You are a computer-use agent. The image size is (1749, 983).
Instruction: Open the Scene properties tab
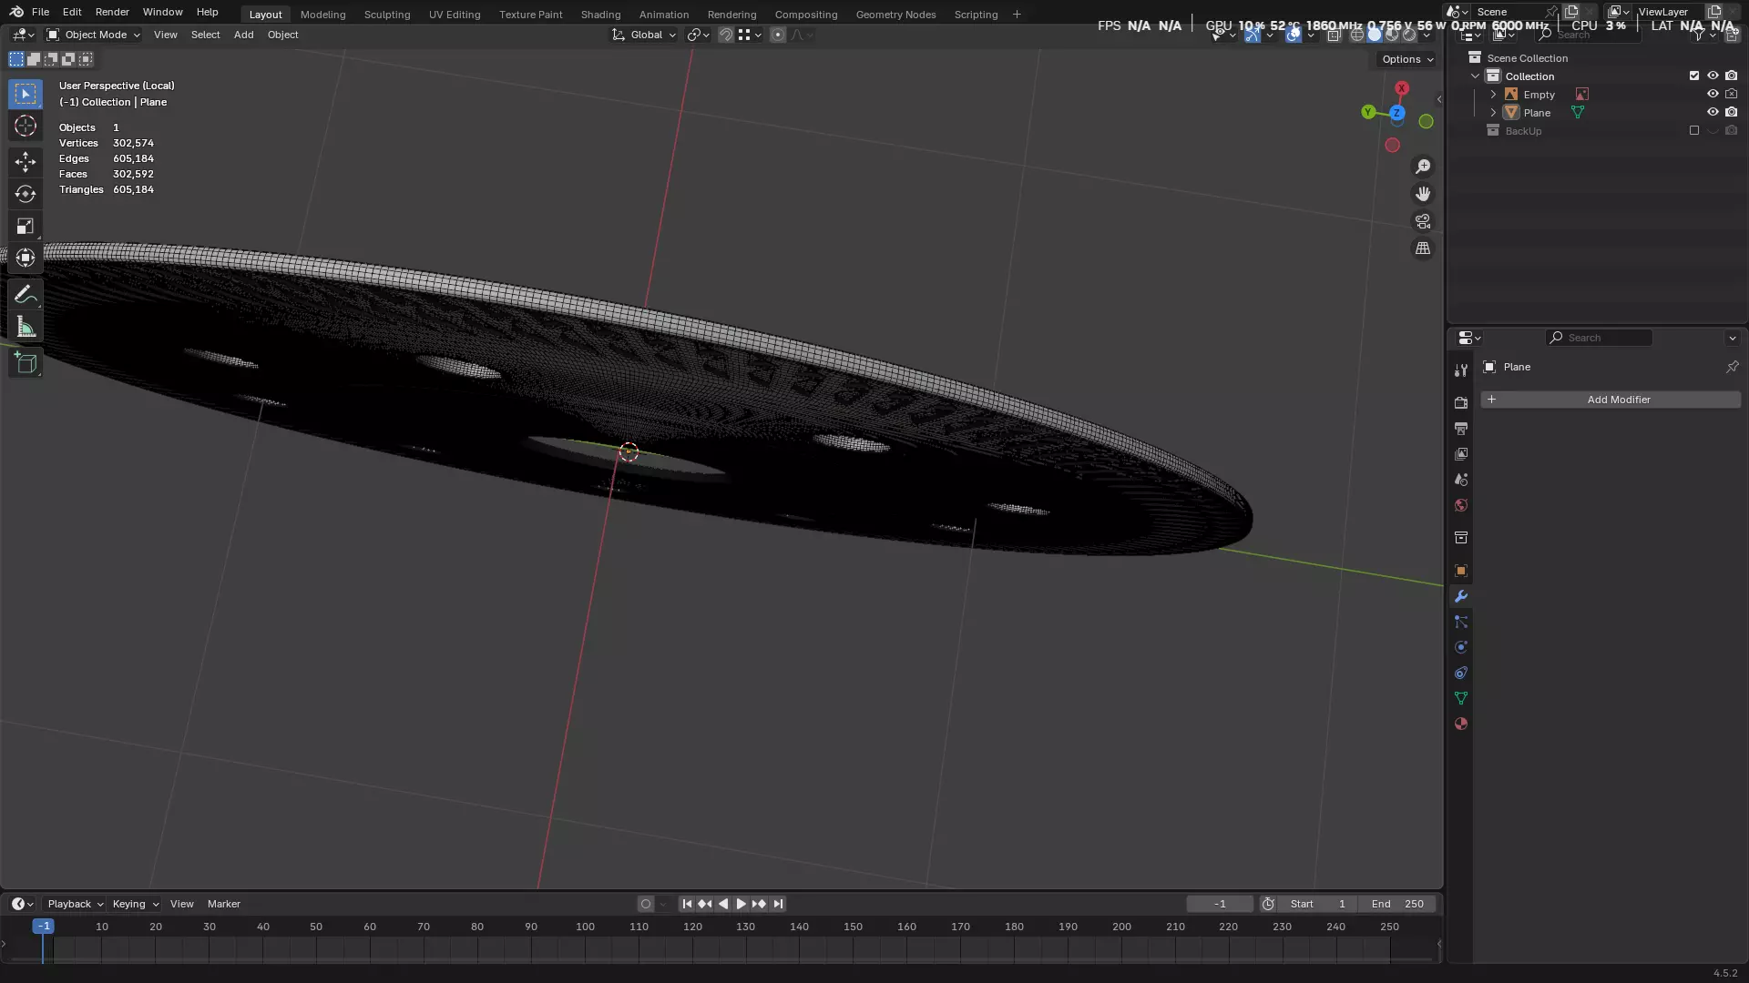1461,480
